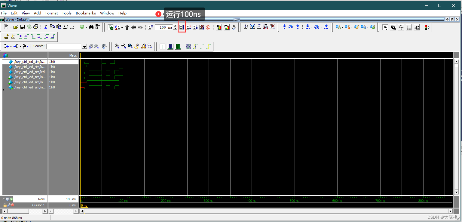The image size is (462, 222).
Task: Open the Expand Time blue arrows dropdown
Action: click(11, 46)
